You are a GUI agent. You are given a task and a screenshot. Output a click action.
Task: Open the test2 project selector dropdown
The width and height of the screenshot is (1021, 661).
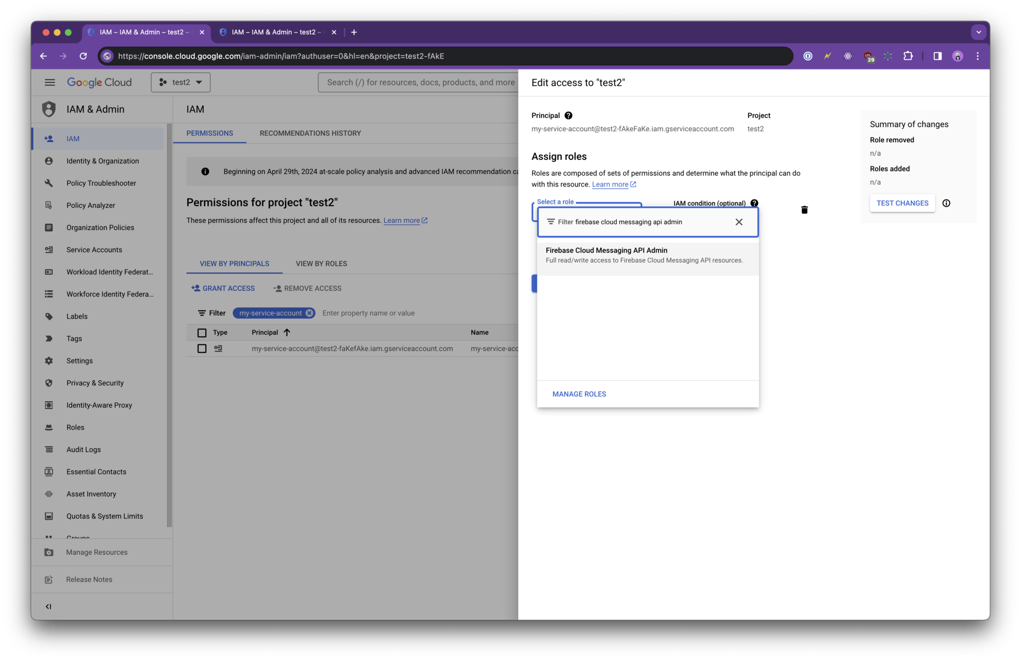(x=180, y=82)
